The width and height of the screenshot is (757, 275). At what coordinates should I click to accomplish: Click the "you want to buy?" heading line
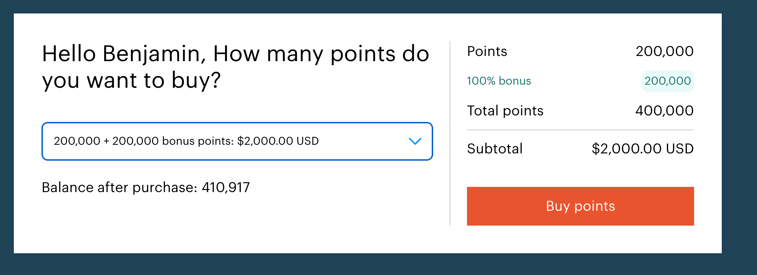[131, 80]
